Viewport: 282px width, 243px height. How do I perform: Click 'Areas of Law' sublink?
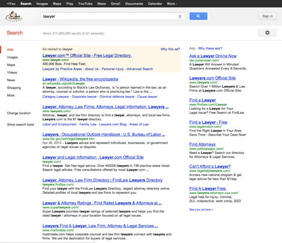tap(139, 124)
